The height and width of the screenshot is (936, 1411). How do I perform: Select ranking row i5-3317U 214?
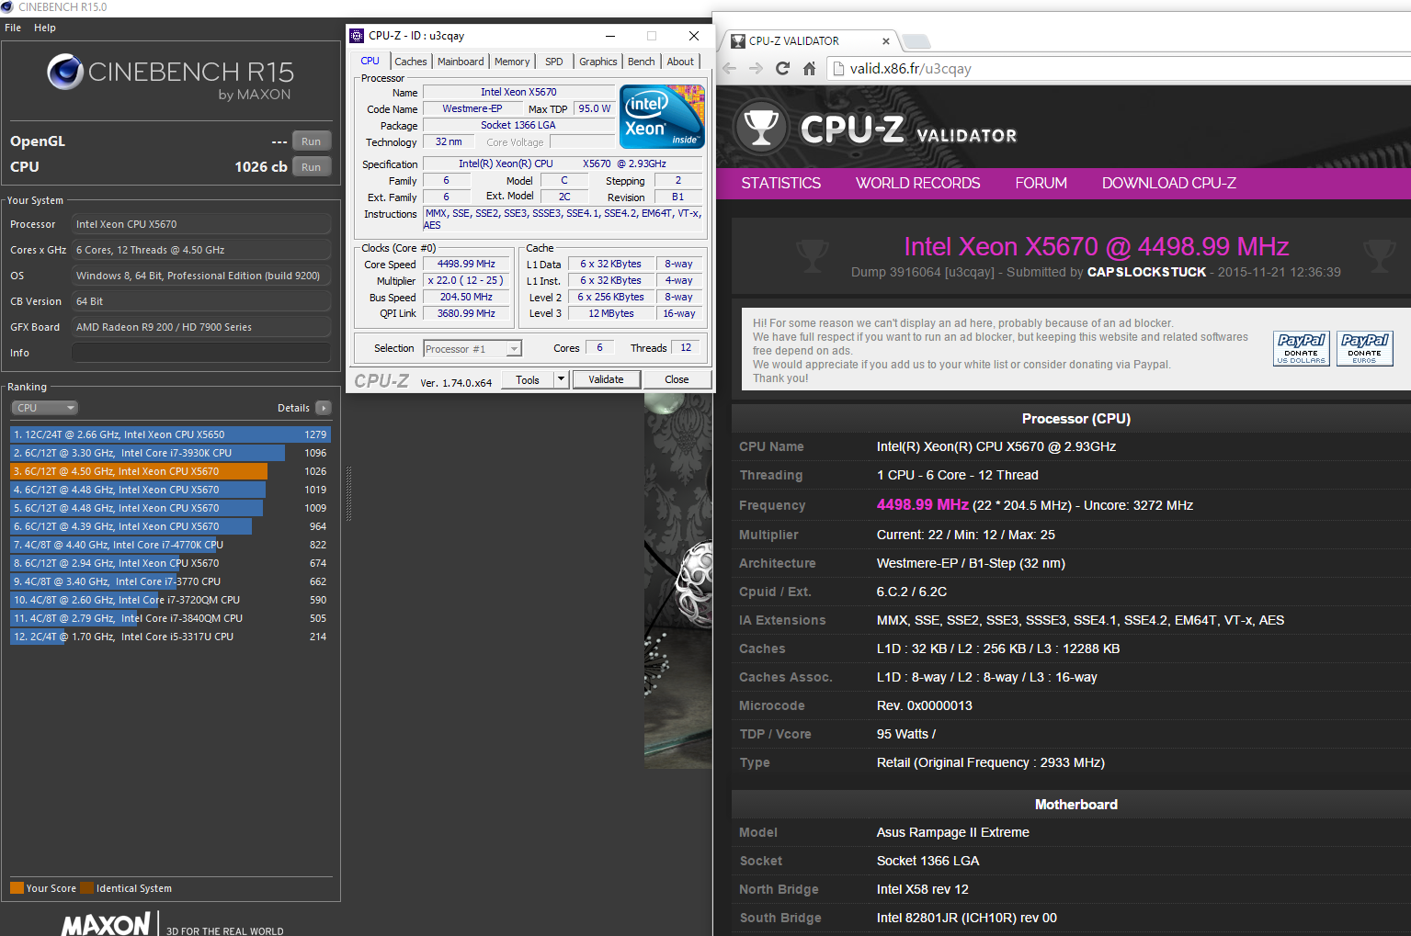(170, 637)
